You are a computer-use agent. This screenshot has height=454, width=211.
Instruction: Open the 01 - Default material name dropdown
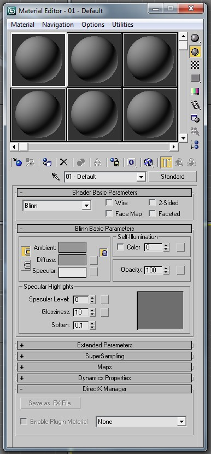click(141, 177)
